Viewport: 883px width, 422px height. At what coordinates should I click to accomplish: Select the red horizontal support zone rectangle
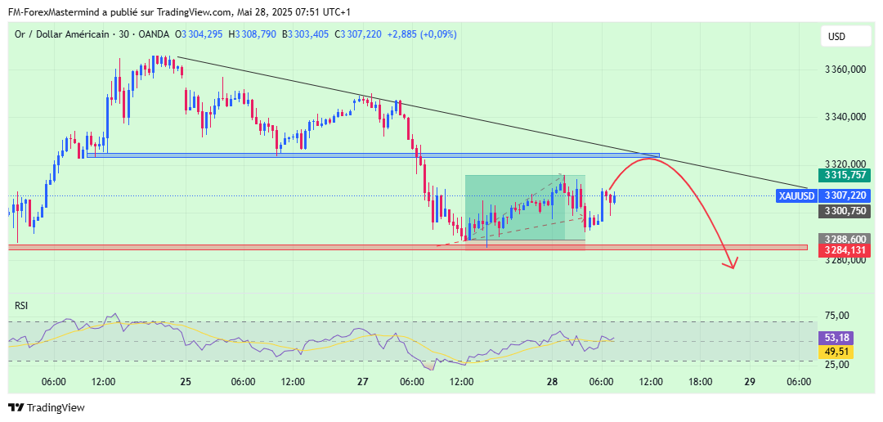point(408,247)
